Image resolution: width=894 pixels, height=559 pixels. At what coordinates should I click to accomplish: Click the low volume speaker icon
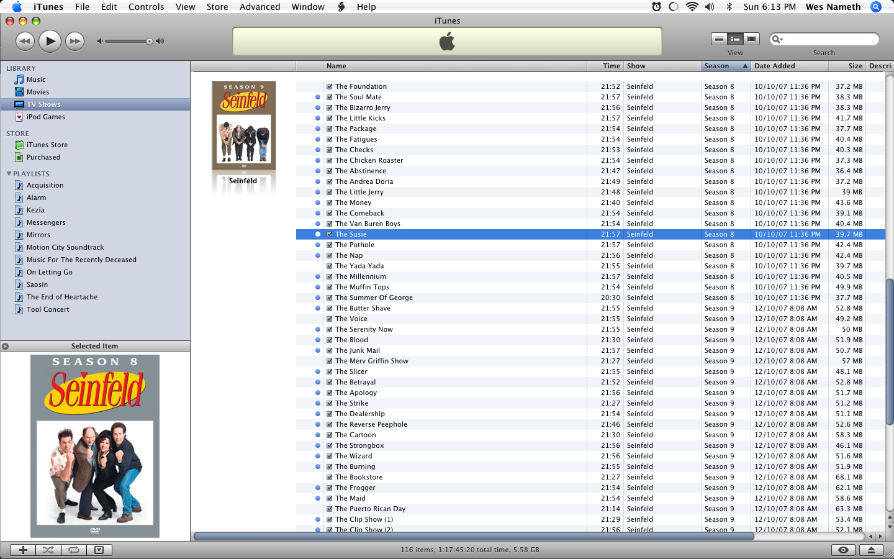[x=99, y=42]
